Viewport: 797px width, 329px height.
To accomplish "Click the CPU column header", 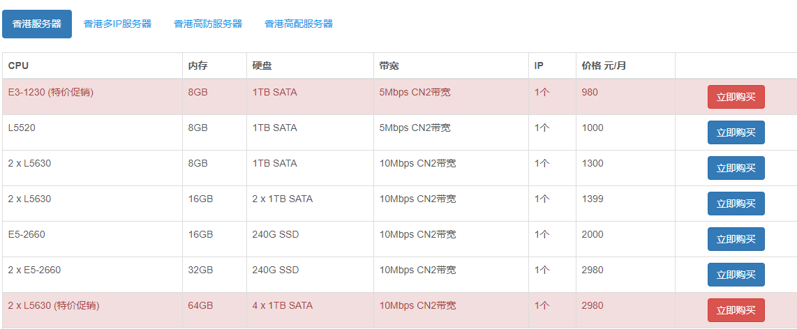I will click(19, 66).
